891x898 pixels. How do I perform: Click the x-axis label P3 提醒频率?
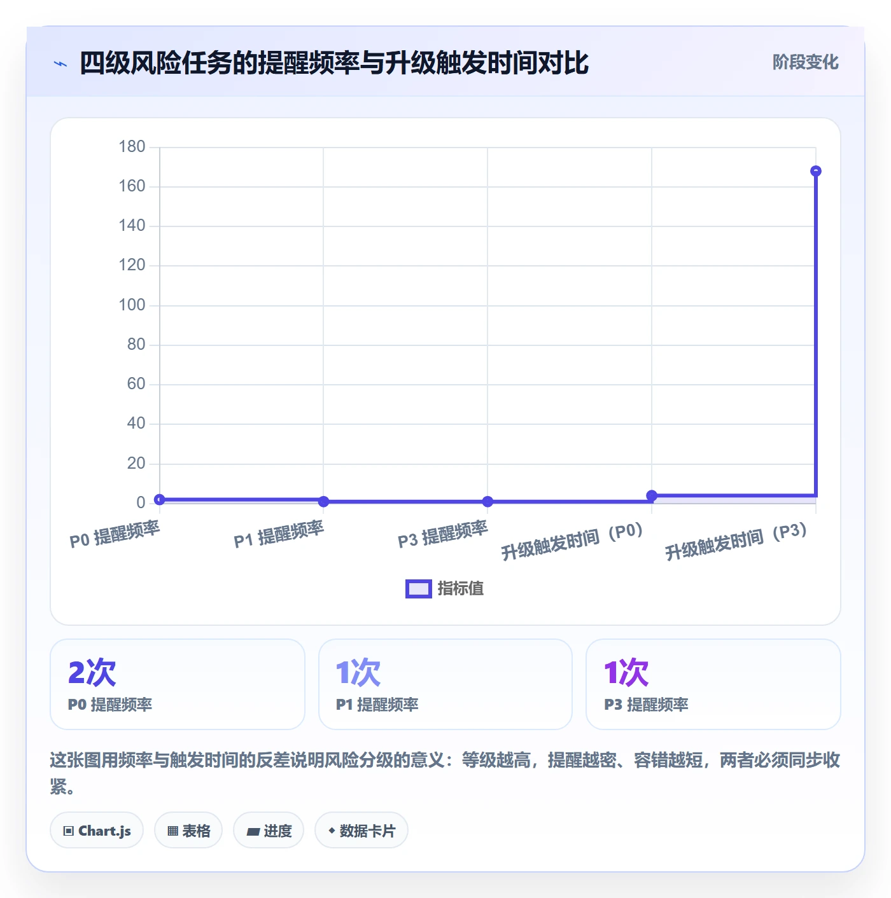(x=443, y=534)
